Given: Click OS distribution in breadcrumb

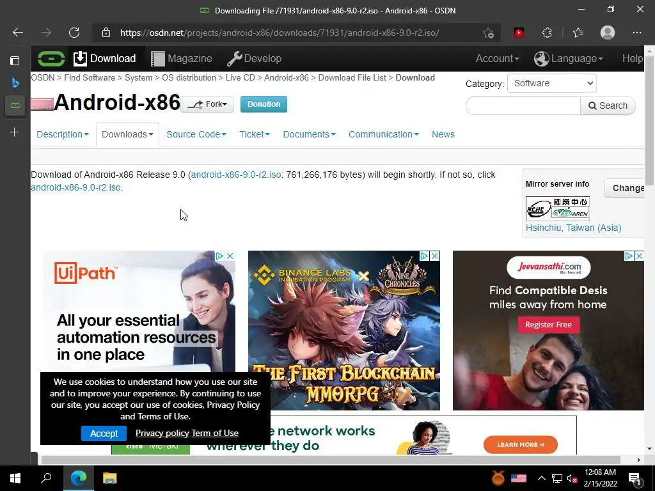Looking at the screenshot, I should [x=189, y=77].
